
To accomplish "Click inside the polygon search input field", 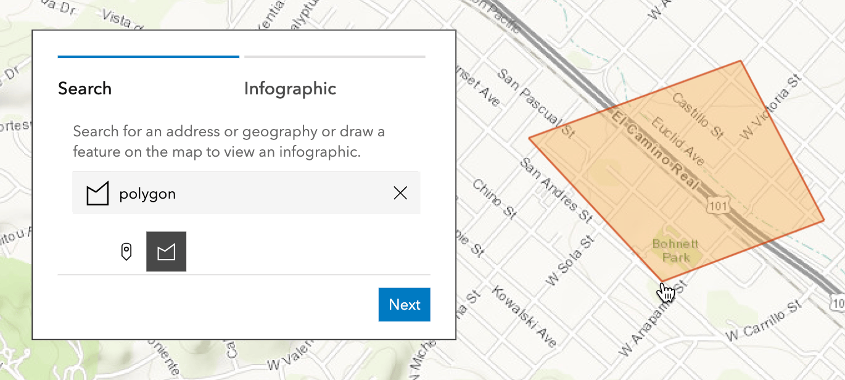I will point(247,193).
